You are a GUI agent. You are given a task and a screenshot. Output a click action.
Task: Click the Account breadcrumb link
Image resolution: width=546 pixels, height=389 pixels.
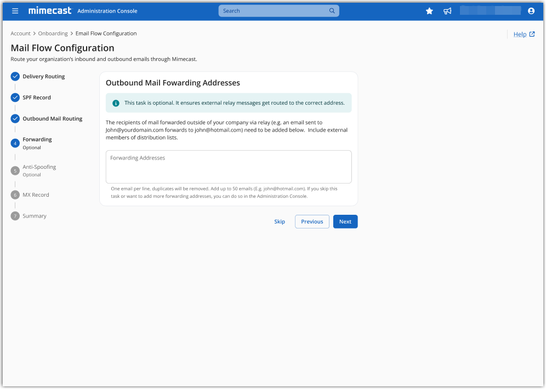(20, 33)
